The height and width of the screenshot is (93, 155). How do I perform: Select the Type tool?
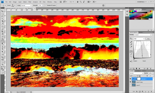[3, 49]
